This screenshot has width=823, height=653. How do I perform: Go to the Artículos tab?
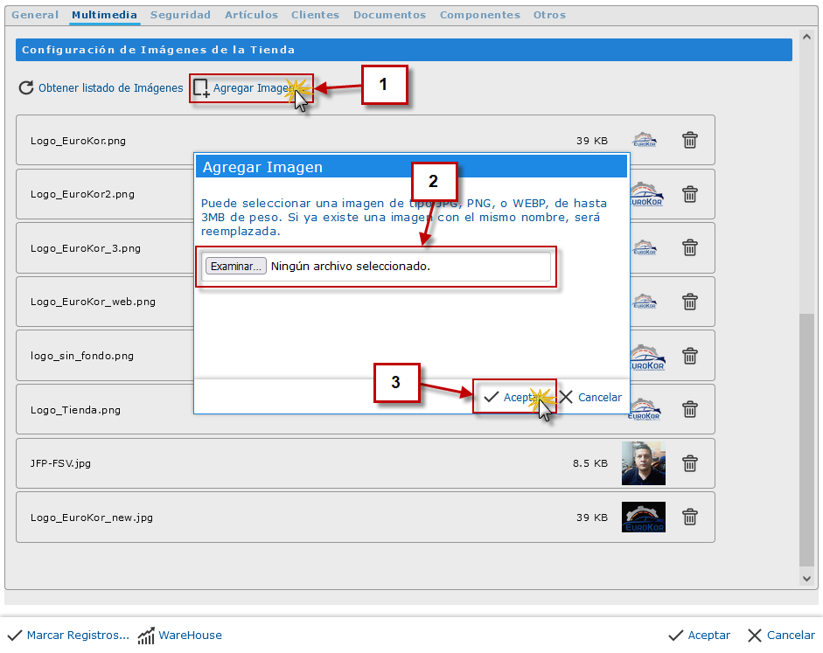click(x=251, y=15)
